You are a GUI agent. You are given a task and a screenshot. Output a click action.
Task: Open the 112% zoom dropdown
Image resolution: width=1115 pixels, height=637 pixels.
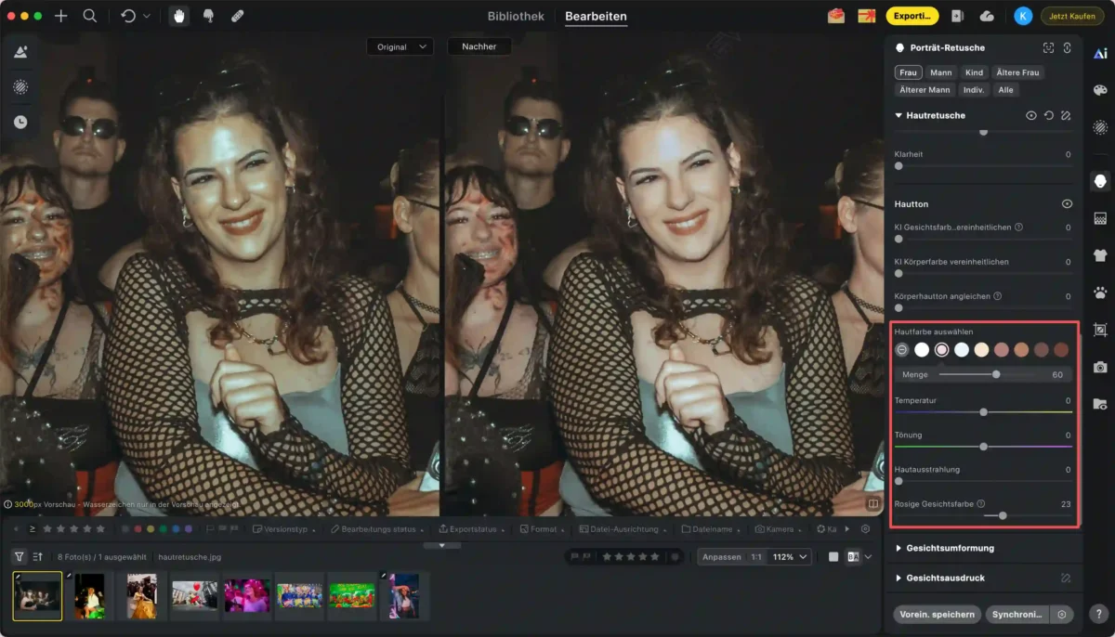[791, 557]
